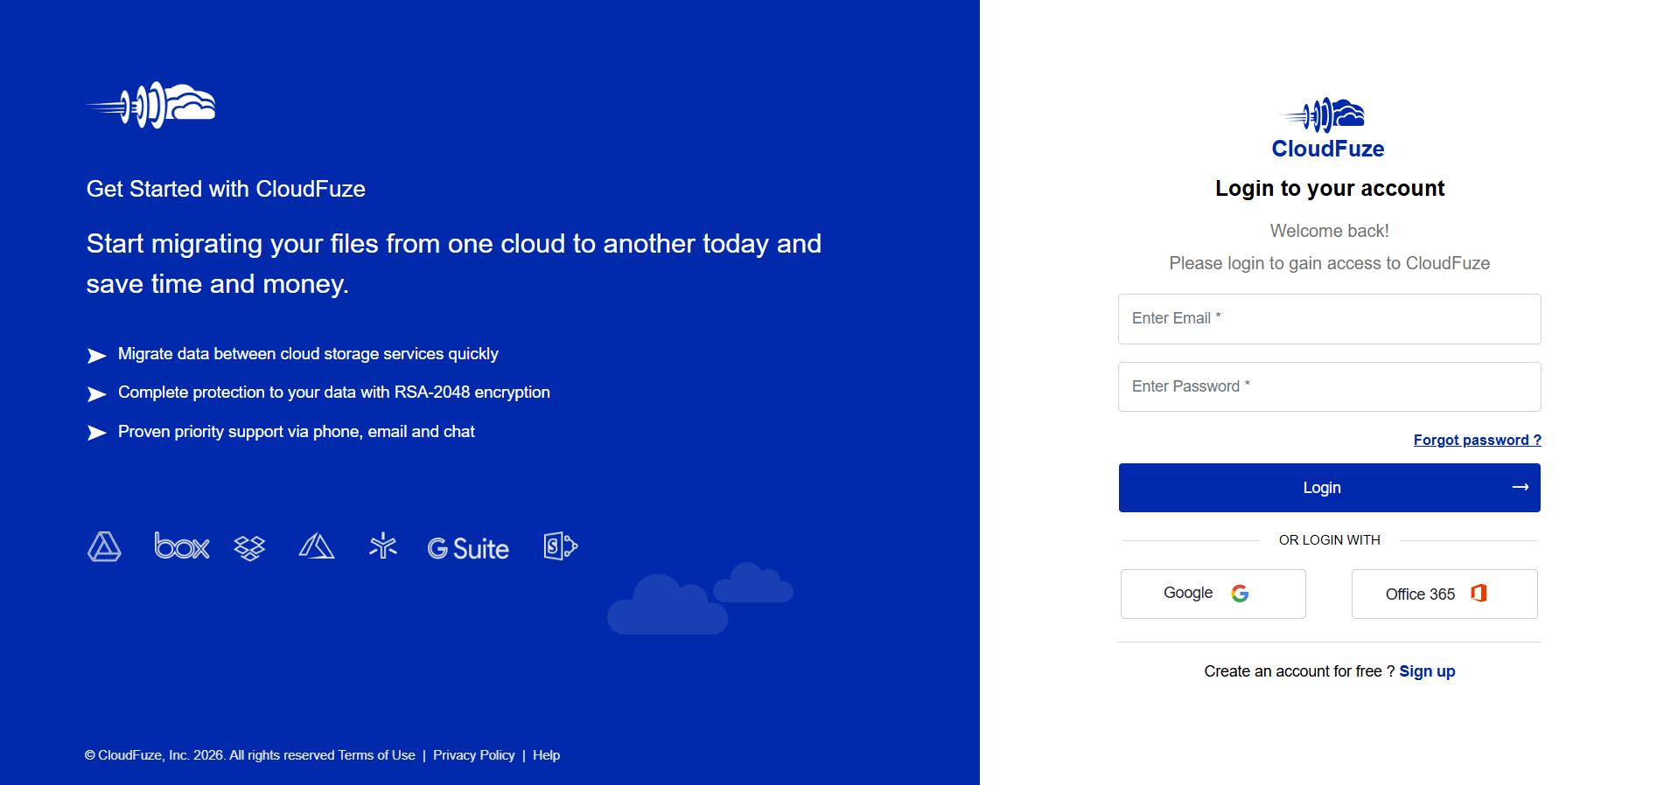Sign in with the Google button
The height and width of the screenshot is (785, 1678).
[x=1213, y=594]
